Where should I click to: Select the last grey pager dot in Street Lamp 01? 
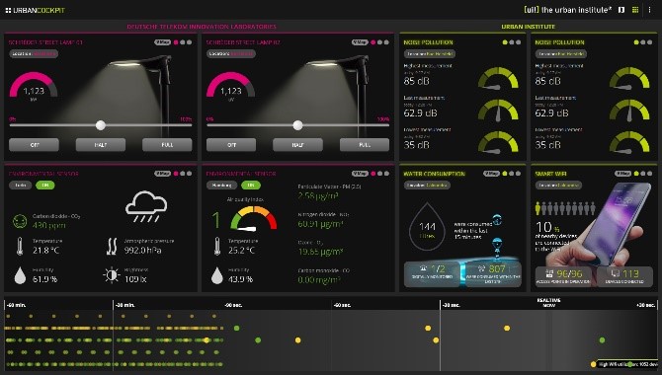pyautogui.click(x=190, y=42)
